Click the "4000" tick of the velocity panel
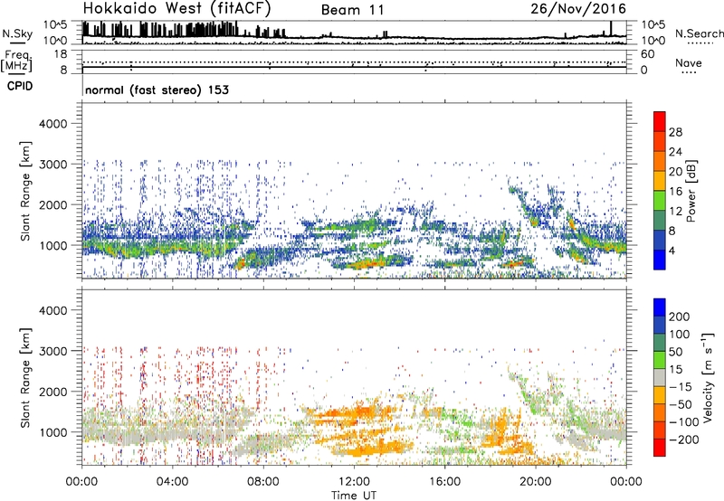Image resolution: width=724 pixels, height=501 pixels. 52,310
